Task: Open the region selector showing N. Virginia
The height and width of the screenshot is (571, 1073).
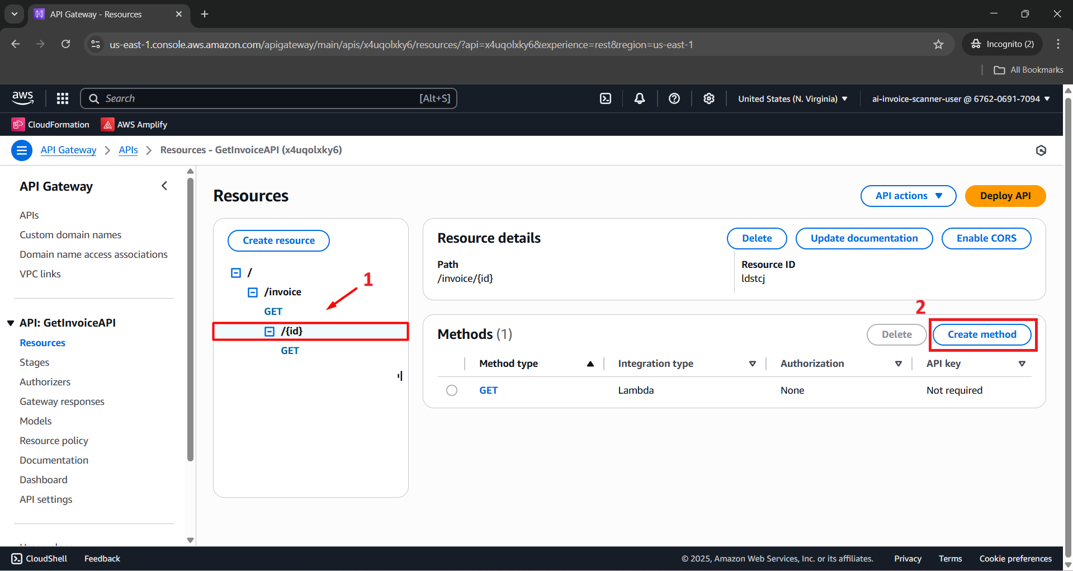Action: point(792,98)
